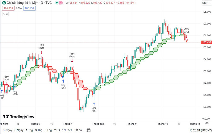Viewport: 213px width, 134px height.
Task: Click the 104.000 price axis label
Action: click(207, 59)
